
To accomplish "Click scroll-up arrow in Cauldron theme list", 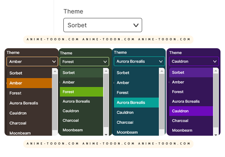I will click(216, 71).
